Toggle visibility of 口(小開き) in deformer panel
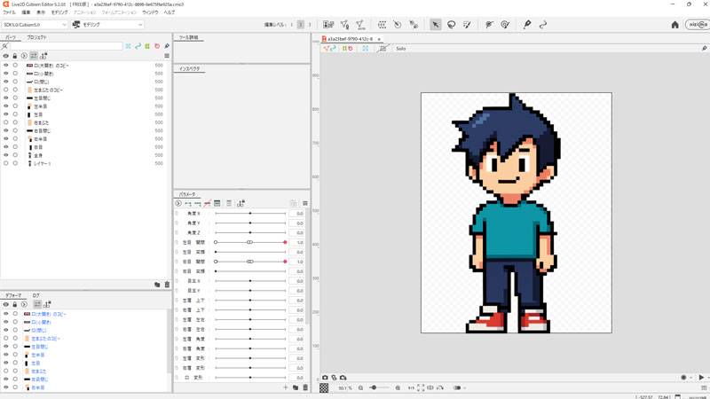The image size is (710, 399). tap(6, 322)
